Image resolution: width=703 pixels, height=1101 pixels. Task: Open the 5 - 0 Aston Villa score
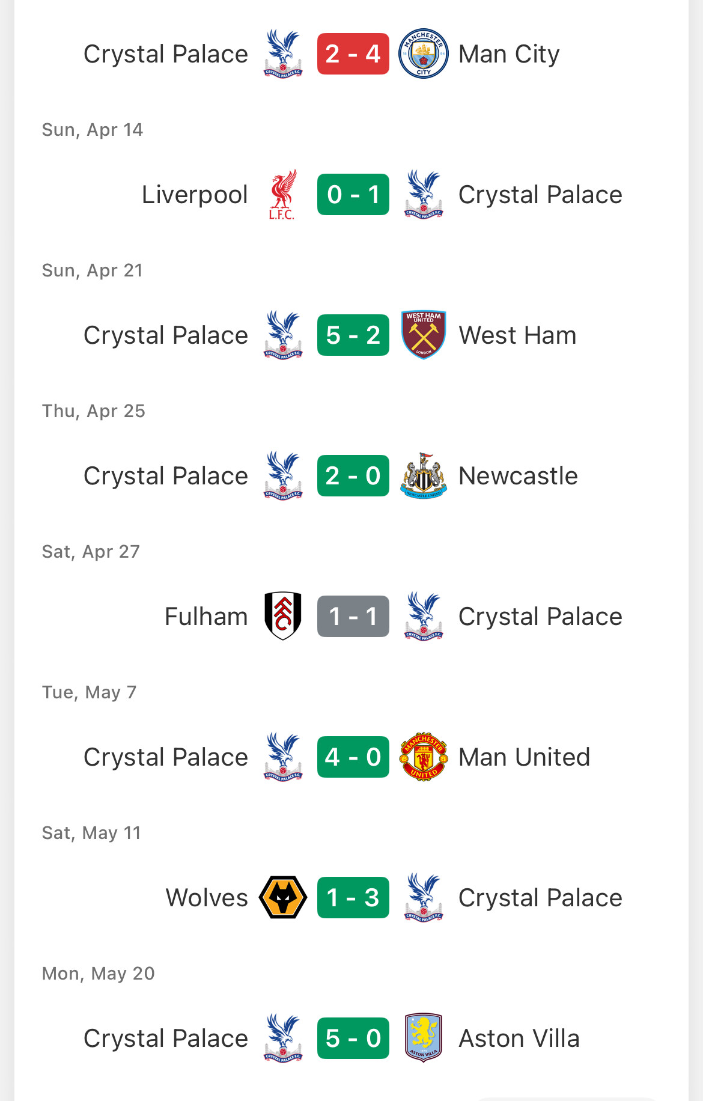[x=353, y=1038]
